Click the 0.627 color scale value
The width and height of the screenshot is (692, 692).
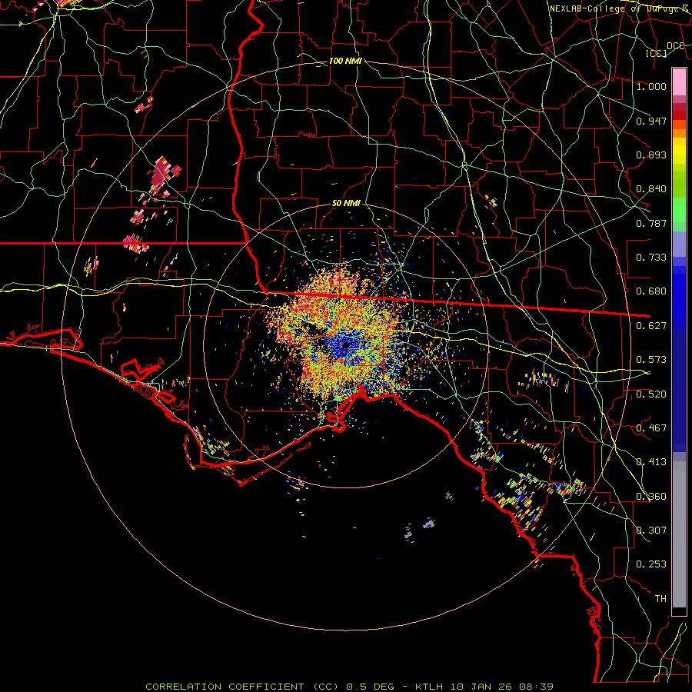coord(651,326)
